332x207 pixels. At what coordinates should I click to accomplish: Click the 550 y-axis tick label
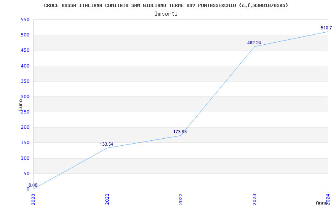[x=25, y=19]
